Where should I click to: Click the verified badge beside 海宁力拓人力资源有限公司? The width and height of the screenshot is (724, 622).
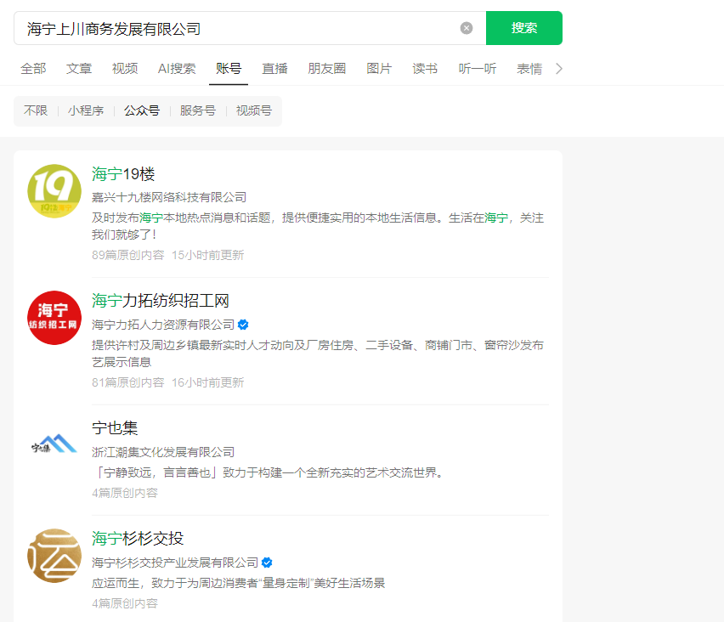coord(243,325)
